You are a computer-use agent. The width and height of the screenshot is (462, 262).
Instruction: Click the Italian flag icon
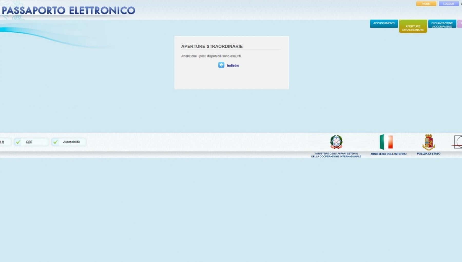tap(386, 142)
